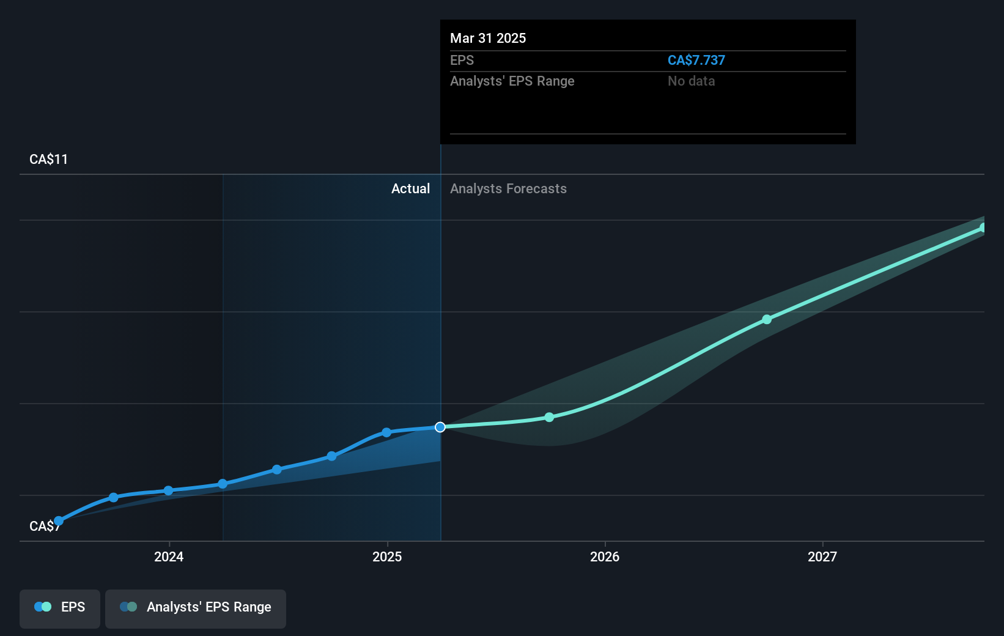Screen dimensions: 1004x636
Task: Click the No data value in tooltip
Action: (692, 81)
